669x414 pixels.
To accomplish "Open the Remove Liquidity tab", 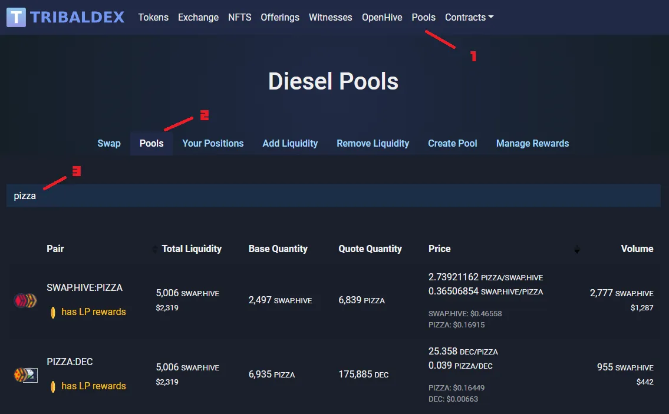I will 373,143.
